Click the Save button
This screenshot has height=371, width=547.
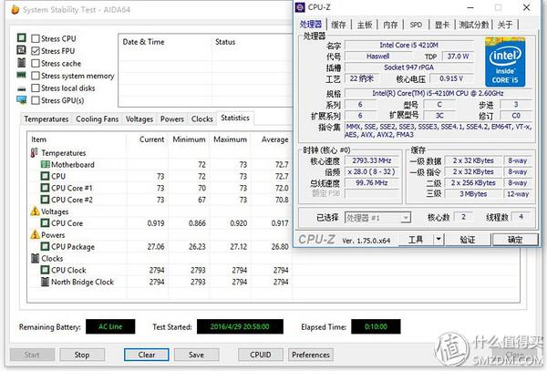pyautogui.click(x=196, y=355)
